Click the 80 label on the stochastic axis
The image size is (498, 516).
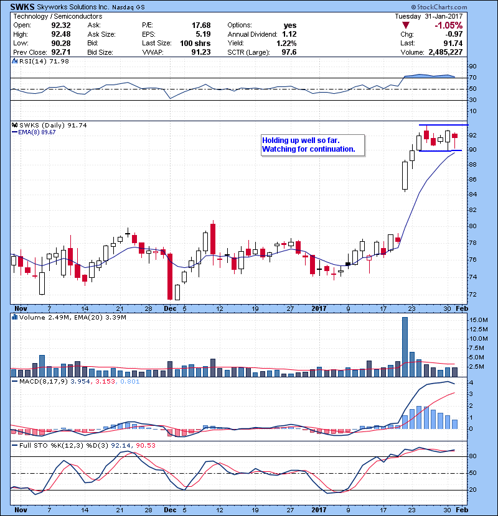point(472,456)
